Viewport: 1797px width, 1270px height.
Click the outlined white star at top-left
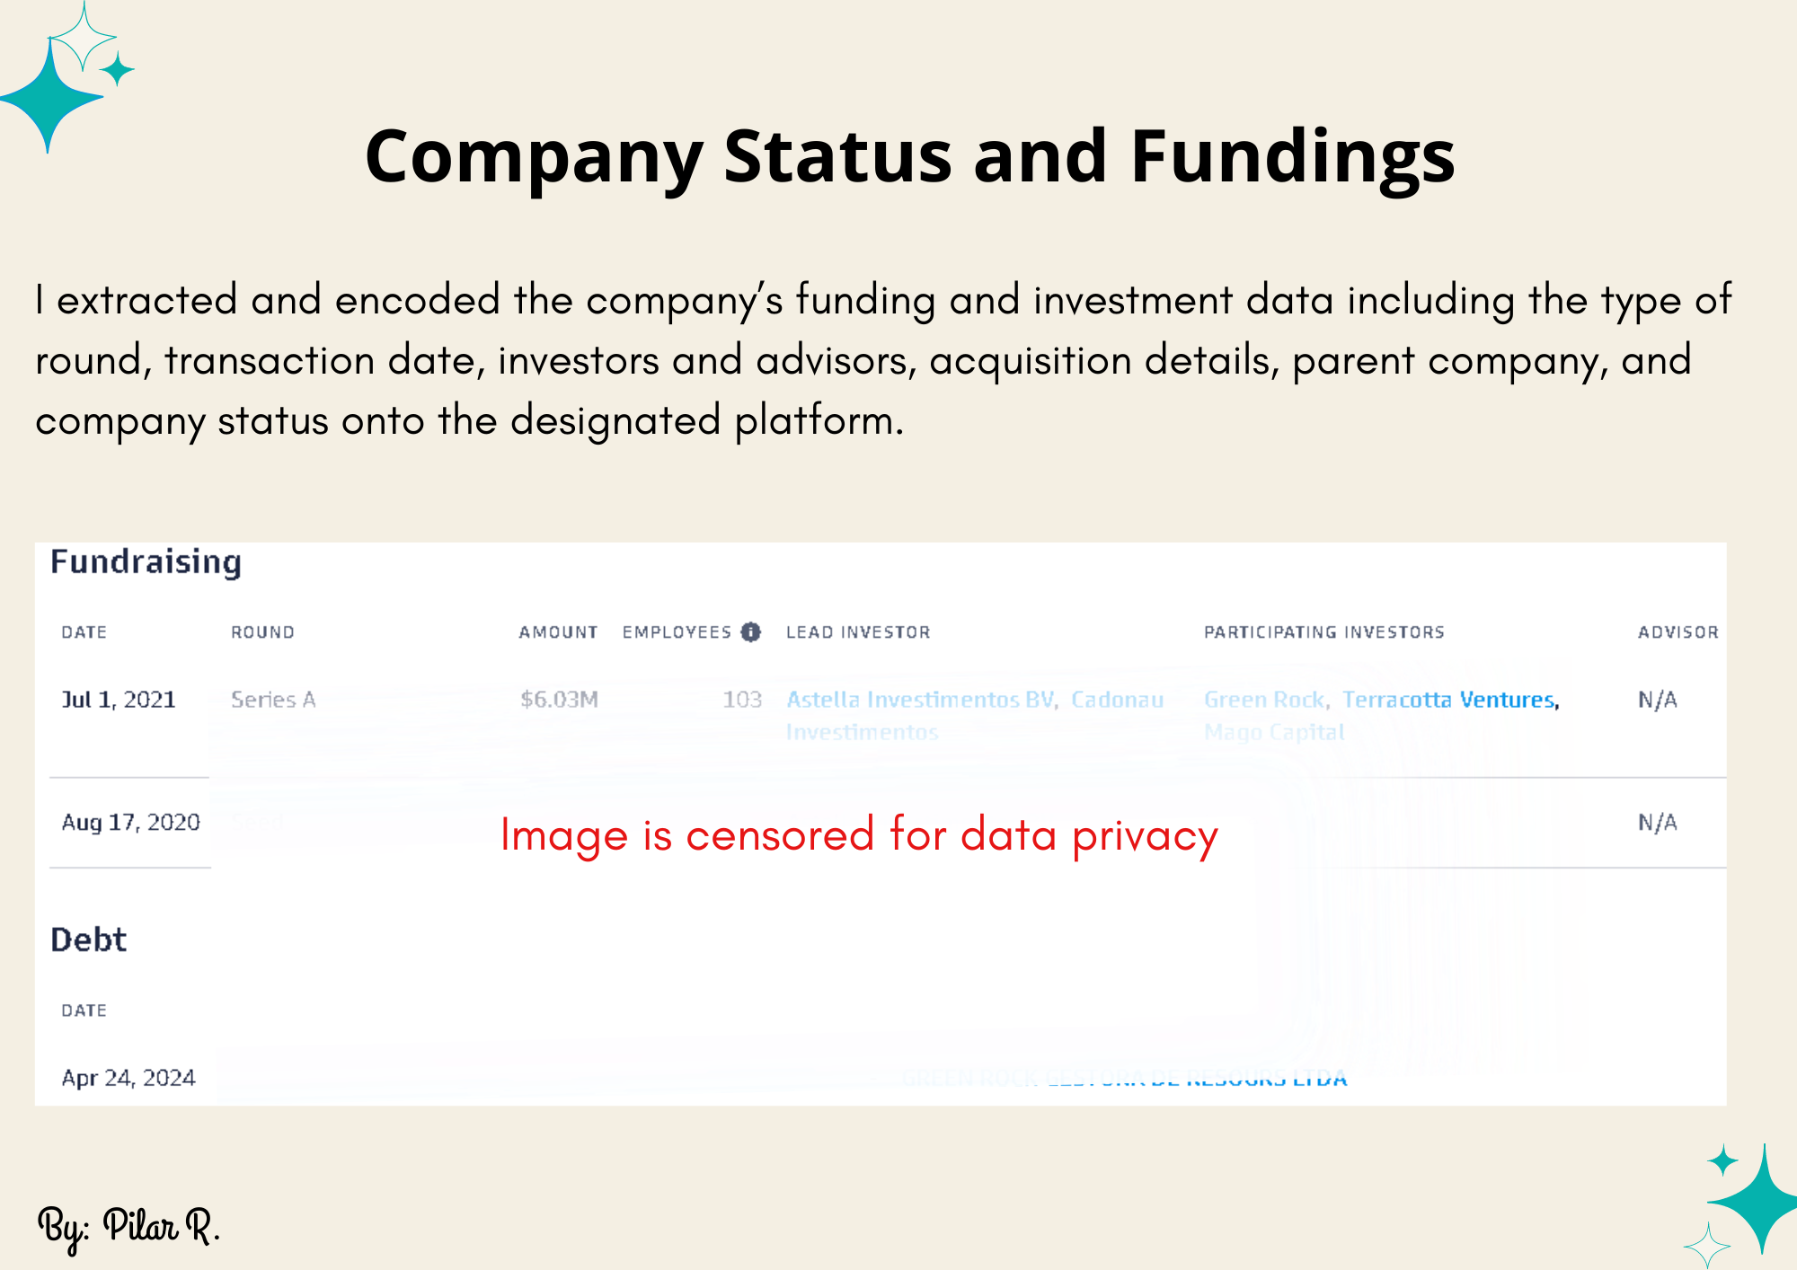pos(83,38)
